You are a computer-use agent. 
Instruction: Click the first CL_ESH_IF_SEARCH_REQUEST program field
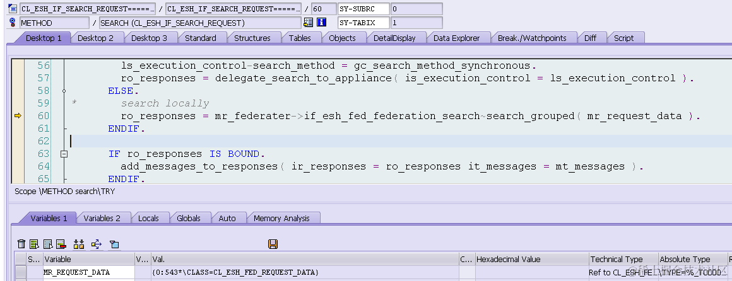point(87,9)
